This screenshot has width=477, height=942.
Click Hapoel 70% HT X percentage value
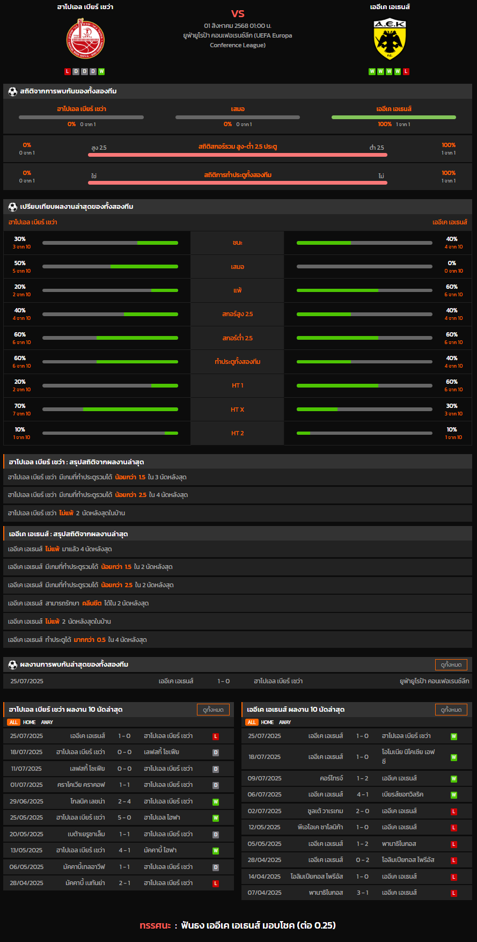point(20,406)
